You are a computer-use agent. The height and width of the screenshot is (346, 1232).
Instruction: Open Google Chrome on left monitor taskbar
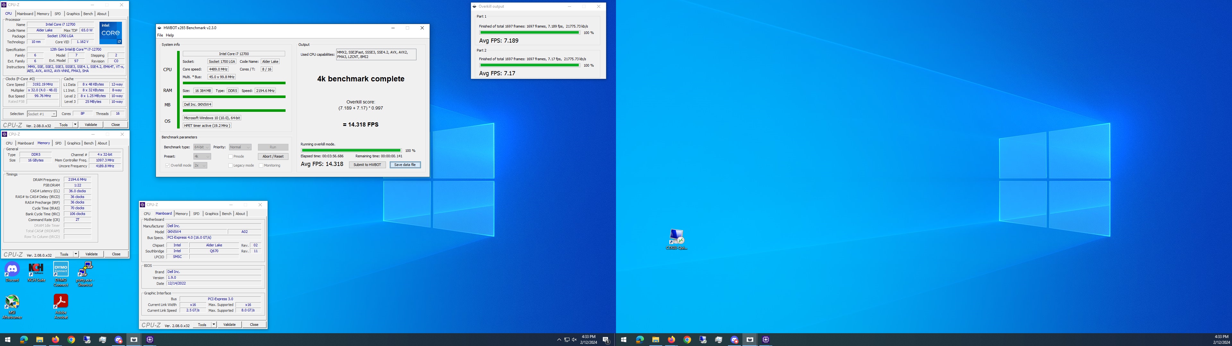coord(71,340)
